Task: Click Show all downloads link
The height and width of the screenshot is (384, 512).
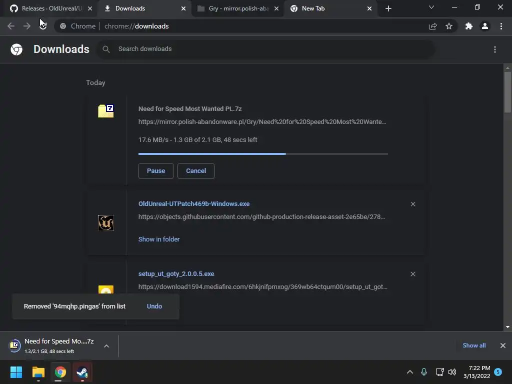Action: coord(474,345)
